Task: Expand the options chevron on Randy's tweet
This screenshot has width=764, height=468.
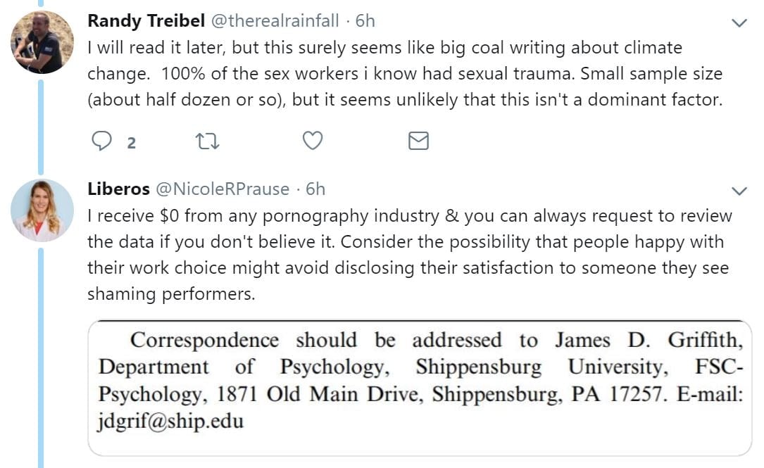Action: click(x=739, y=23)
